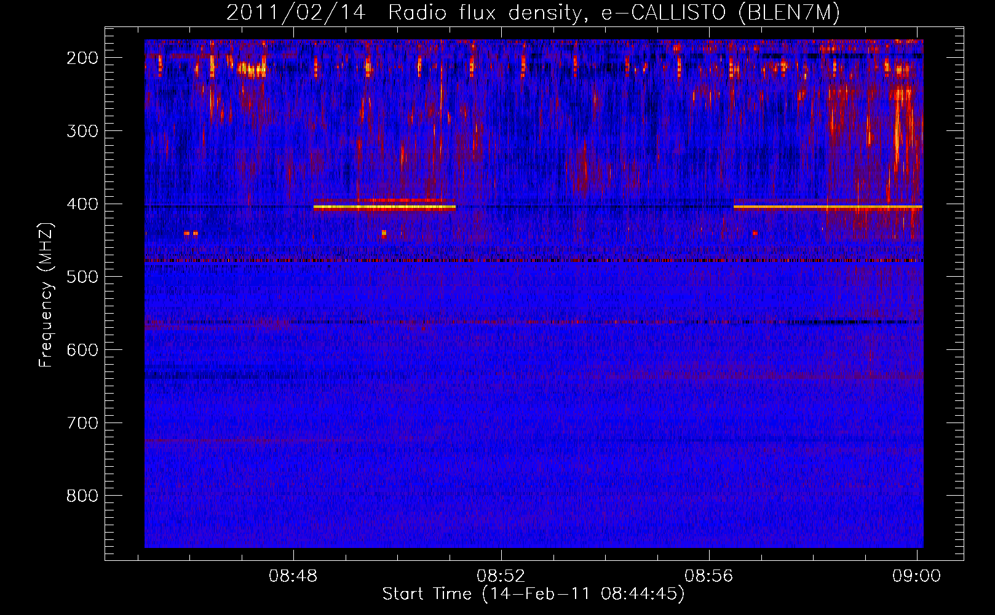
Task: Click the 08:52 time tick label
Action: [x=501, y=576]
